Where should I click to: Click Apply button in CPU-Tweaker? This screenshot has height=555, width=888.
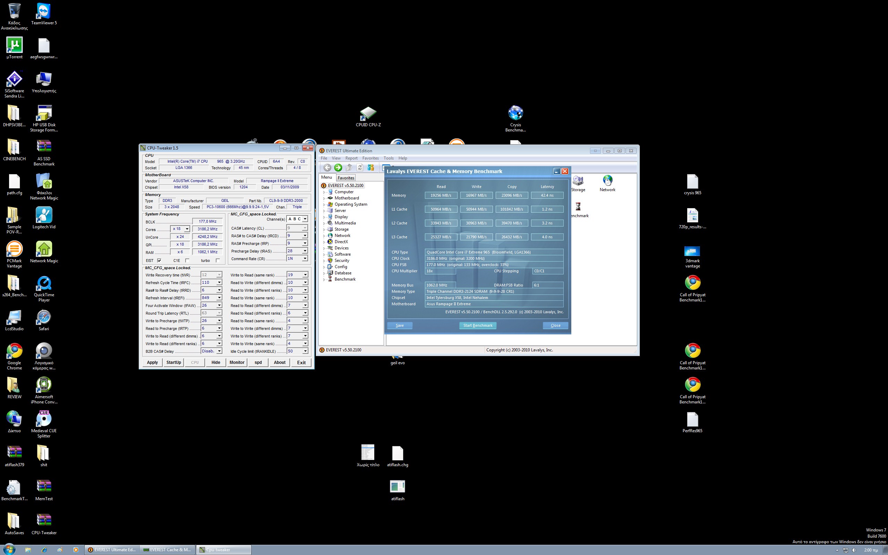(x=152, y=363)
